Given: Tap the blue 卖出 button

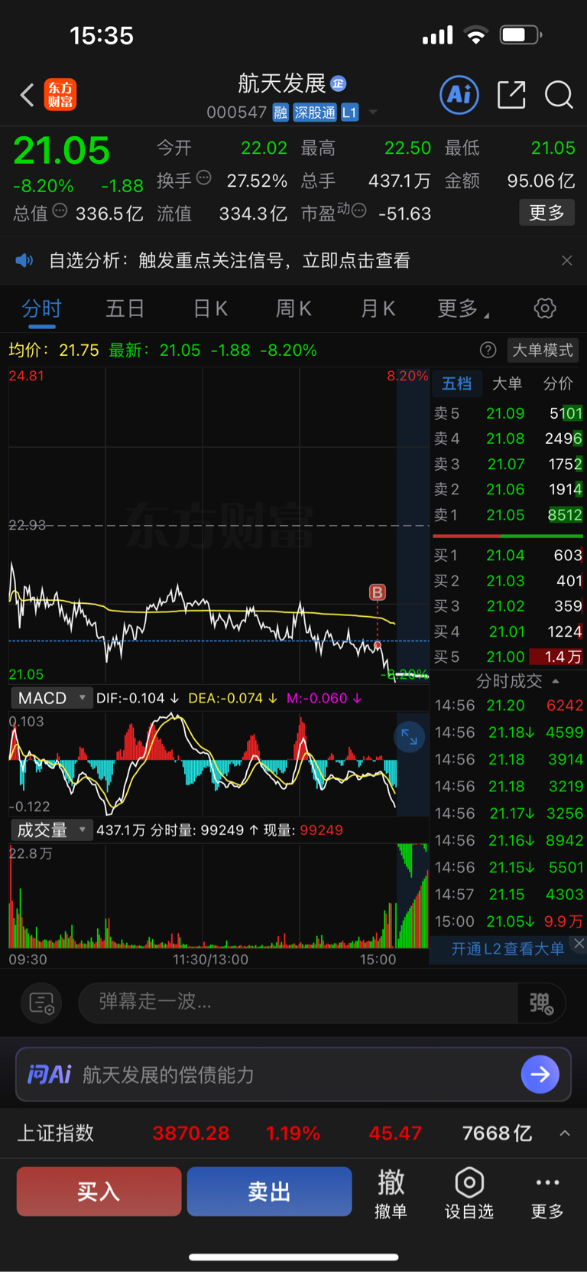Looking at the screenshot, I should (x=269, y=1192).
